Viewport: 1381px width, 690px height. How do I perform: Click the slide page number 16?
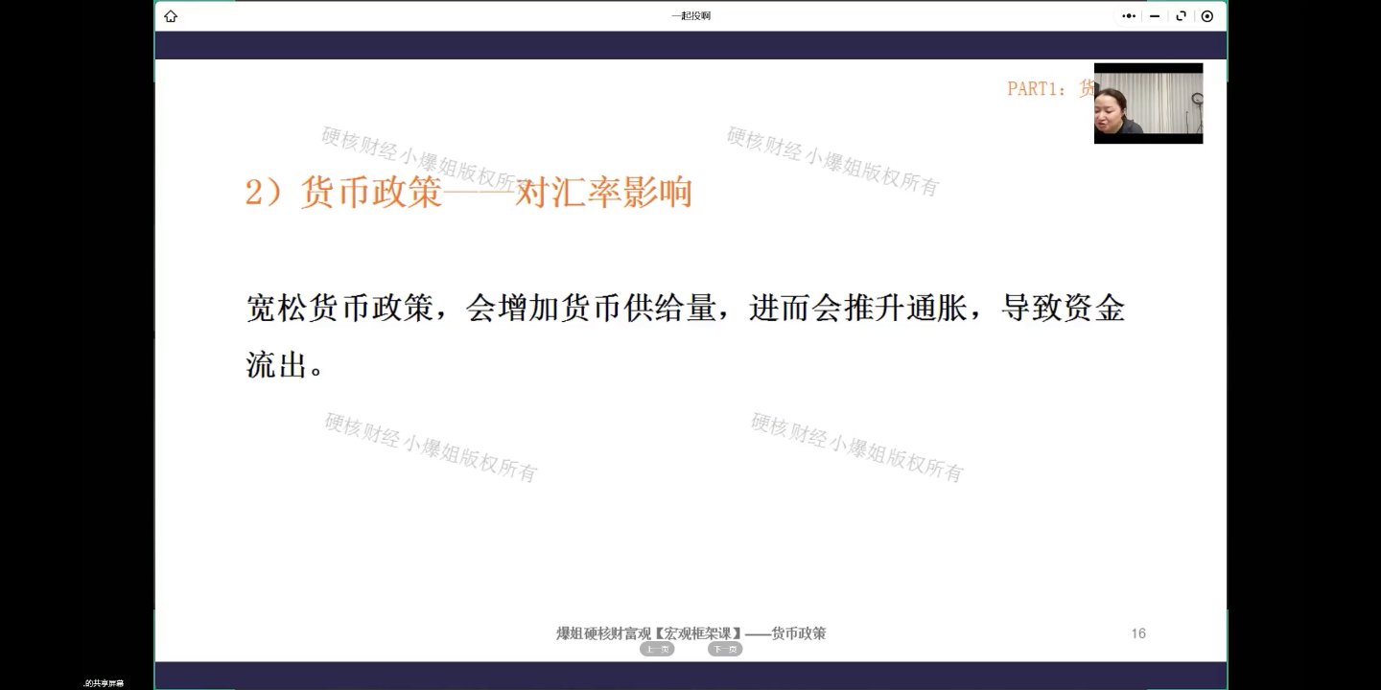(x=1138, y=633)
